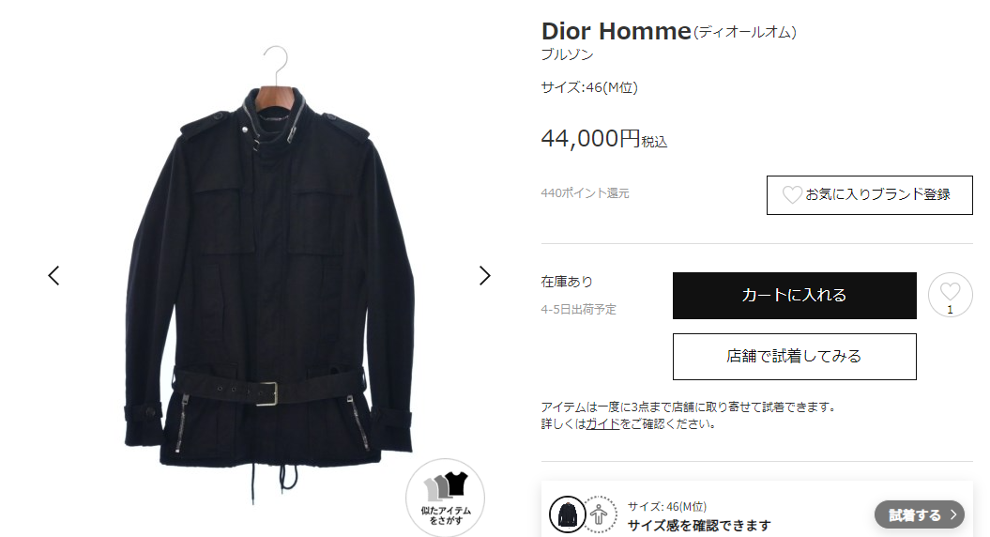Select the jacket icon in size panel

coord(567,514)
